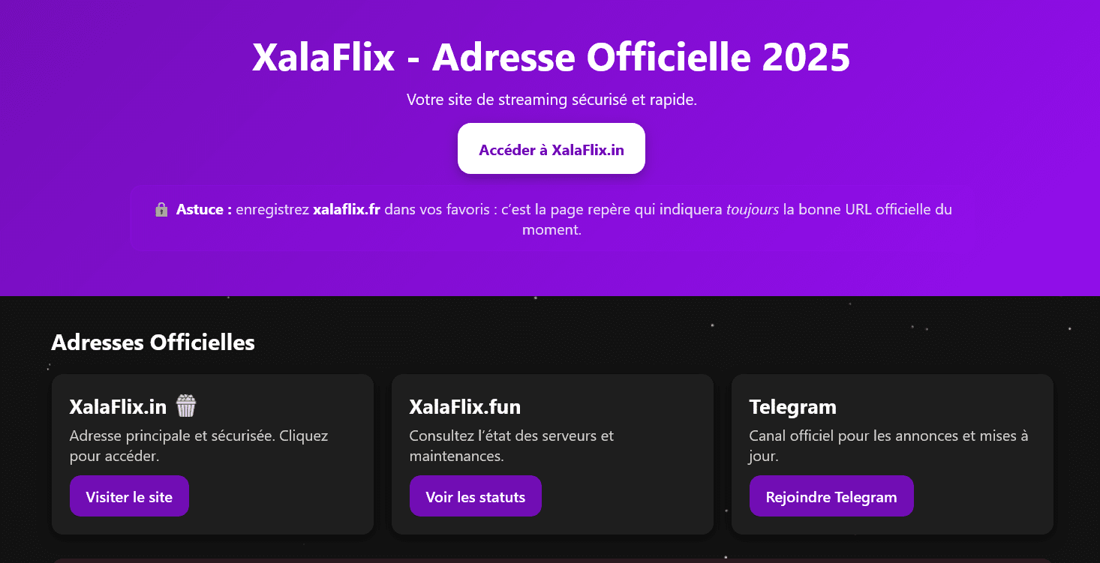Open Voir les statuts for server status

pyautogui.click(x=475, y=496)
